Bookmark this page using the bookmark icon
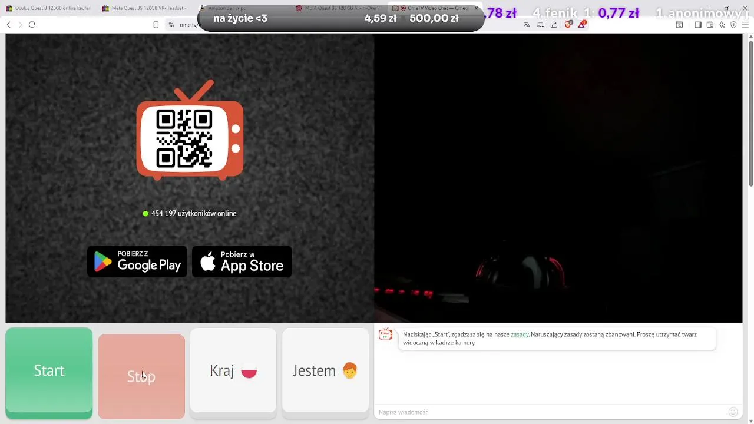754x424 pixels. click(x=156, y=25)
